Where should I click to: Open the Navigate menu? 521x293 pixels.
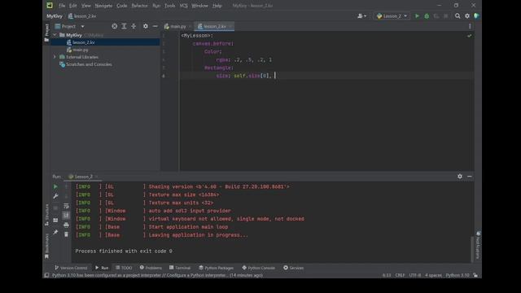pos(103,6)
